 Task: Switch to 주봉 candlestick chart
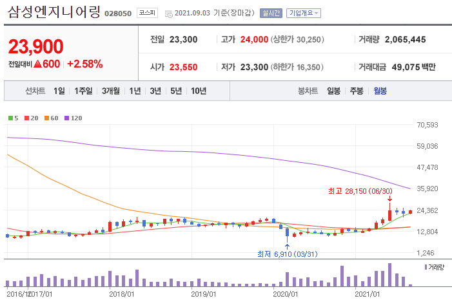point(357,91)
